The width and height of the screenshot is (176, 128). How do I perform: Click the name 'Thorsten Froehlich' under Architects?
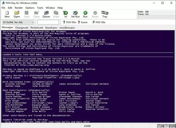[x=44, y=78]
